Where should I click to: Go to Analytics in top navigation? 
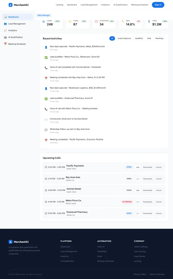coord(105,5)
